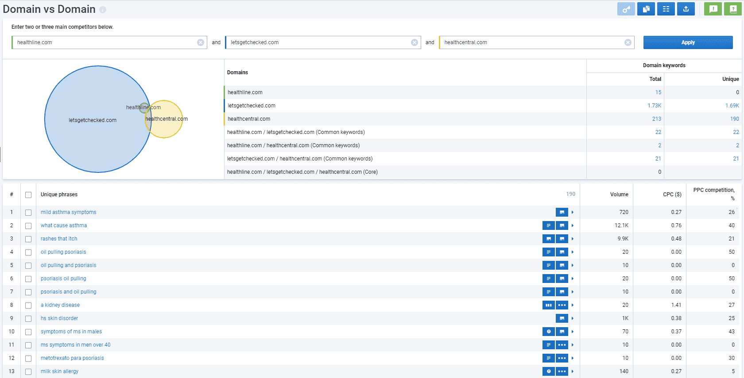Check the box for what cause asthma
The image size is (744, 378).
click(x=28, y=226)
